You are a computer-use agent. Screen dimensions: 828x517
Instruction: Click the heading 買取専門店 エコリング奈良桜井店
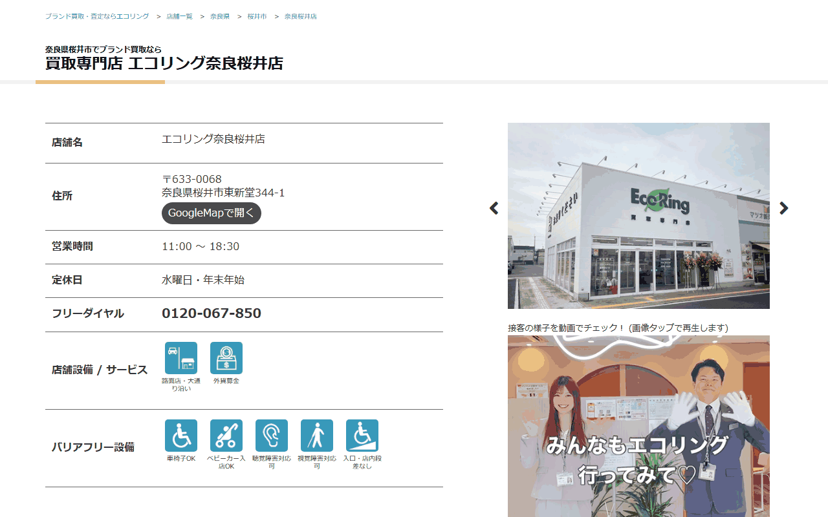pos(164,63)
